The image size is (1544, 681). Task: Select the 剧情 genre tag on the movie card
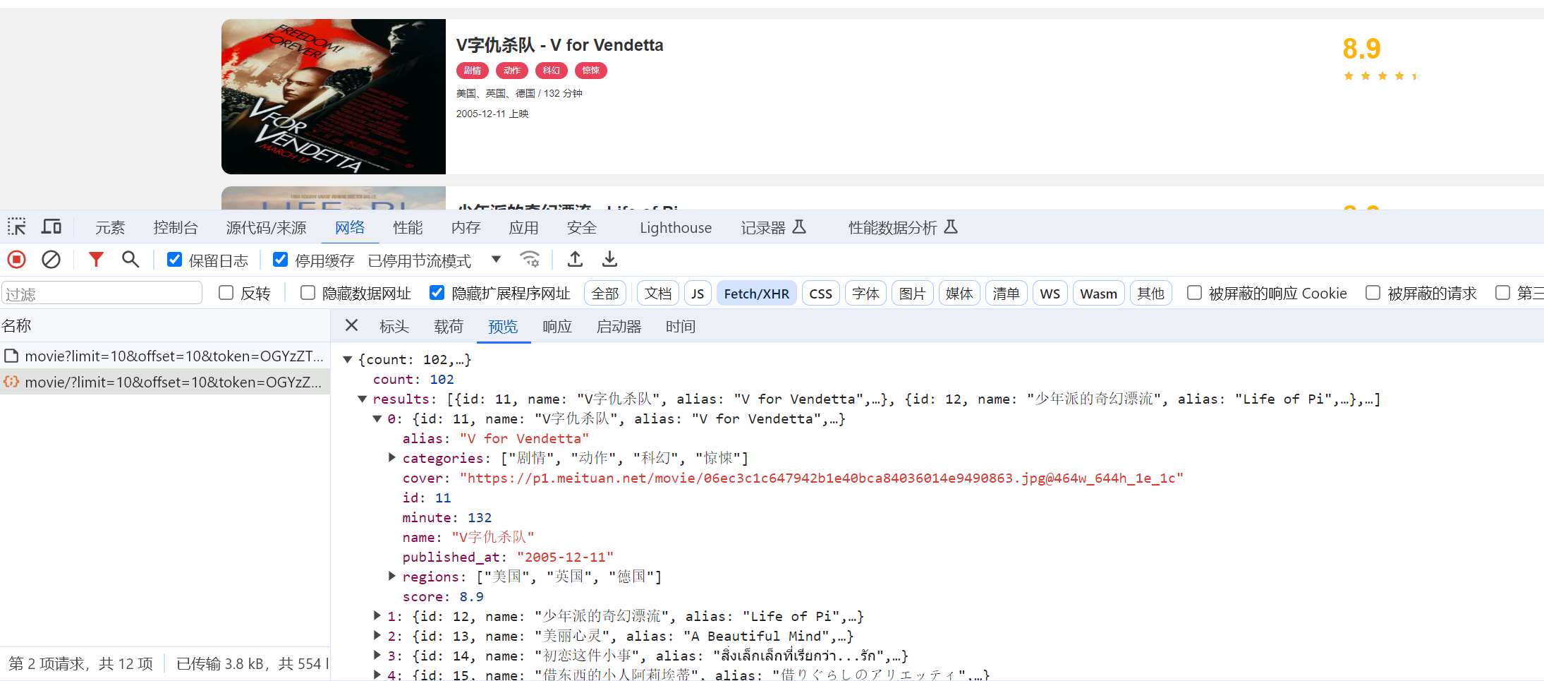click(x=473, y=71)
